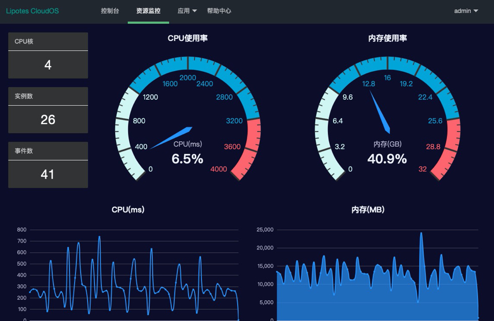Viewport: 494px width, 321px height.
Task: Click the 400 label on CPU gauge
Action: point(141,147)
